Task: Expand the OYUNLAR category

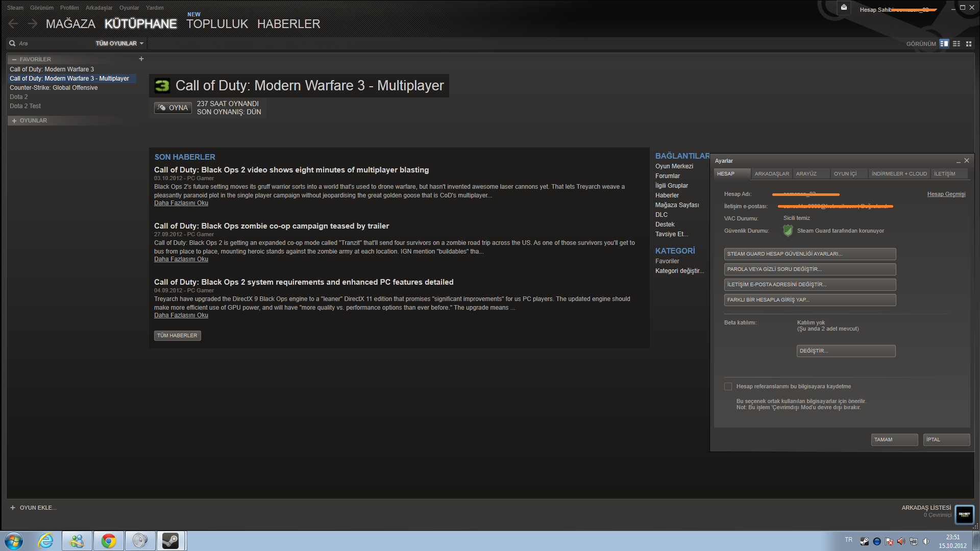Action: 14,121
